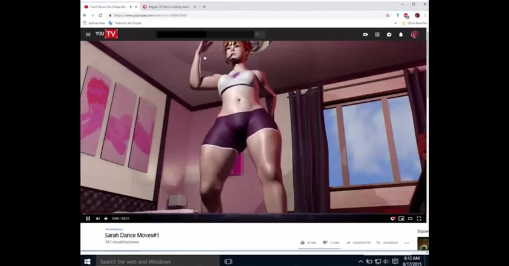Open the account avatar menu
This screenshot has height=266, width=509.
point(415,34)
